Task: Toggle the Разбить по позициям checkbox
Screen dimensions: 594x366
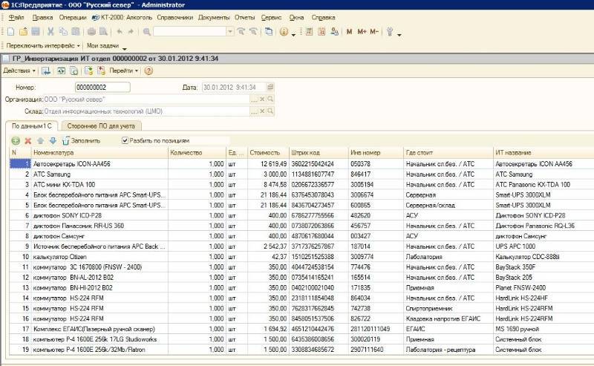Action: (125, 140)
